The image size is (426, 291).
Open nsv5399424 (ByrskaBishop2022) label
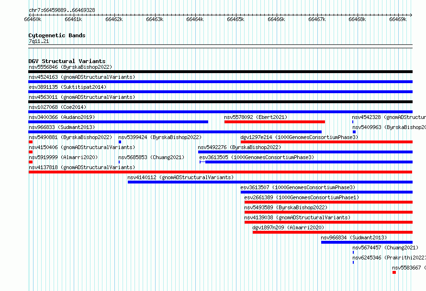(160, 137)
